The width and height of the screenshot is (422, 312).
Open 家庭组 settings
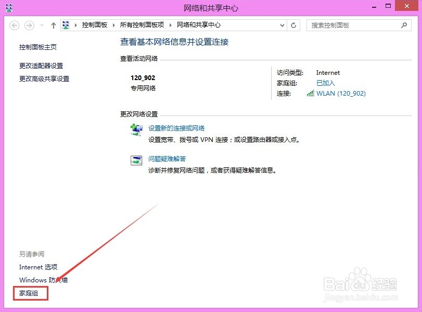(30, 293)
